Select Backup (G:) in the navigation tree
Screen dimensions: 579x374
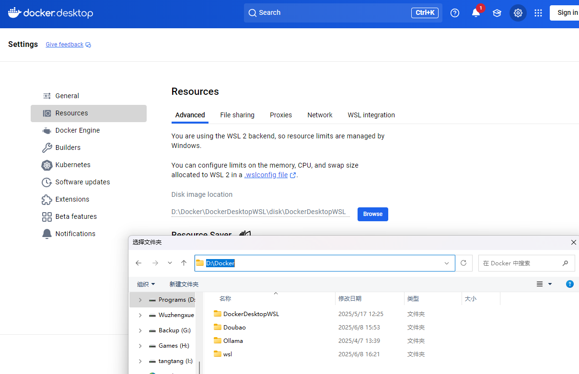tap(174, 330)
